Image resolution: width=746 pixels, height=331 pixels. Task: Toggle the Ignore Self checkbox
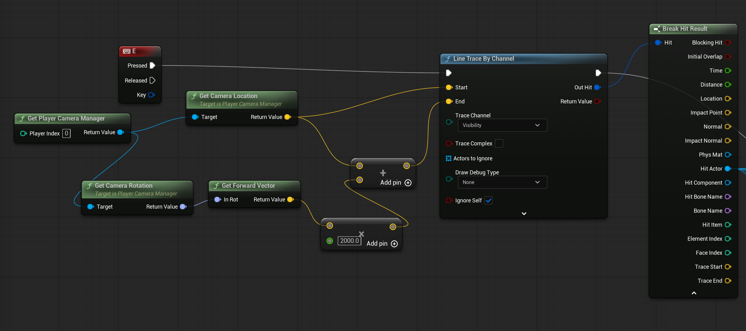[x=489, y=200]
